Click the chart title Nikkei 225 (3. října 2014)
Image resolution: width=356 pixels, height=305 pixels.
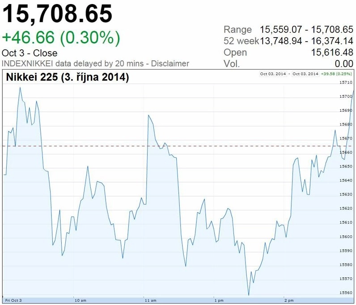point(68,77)
